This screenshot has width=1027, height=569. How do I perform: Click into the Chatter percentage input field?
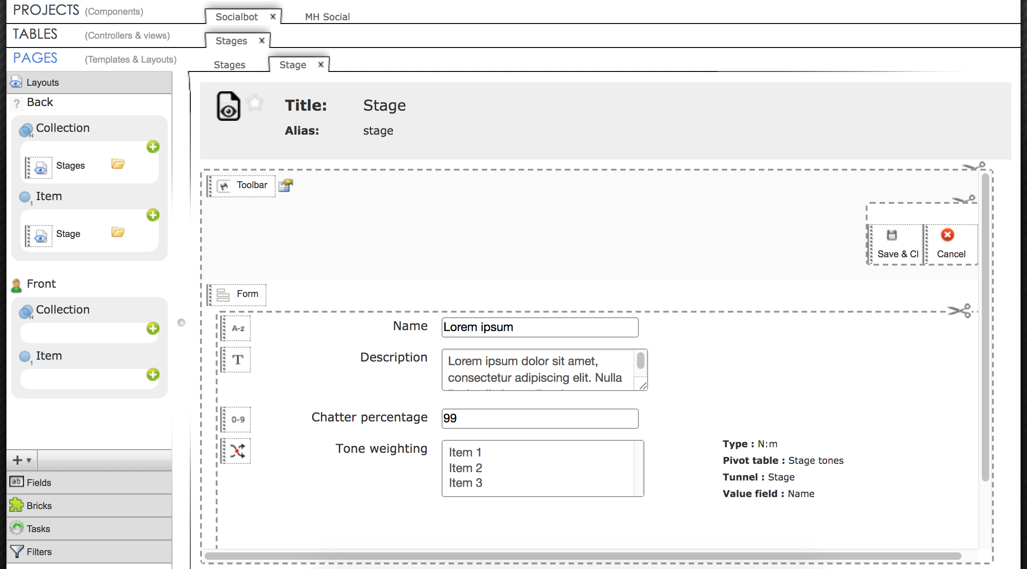coord(539,418)
